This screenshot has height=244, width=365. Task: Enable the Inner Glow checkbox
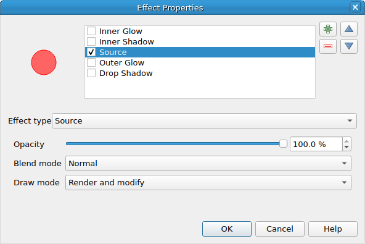tap(91, 31)
